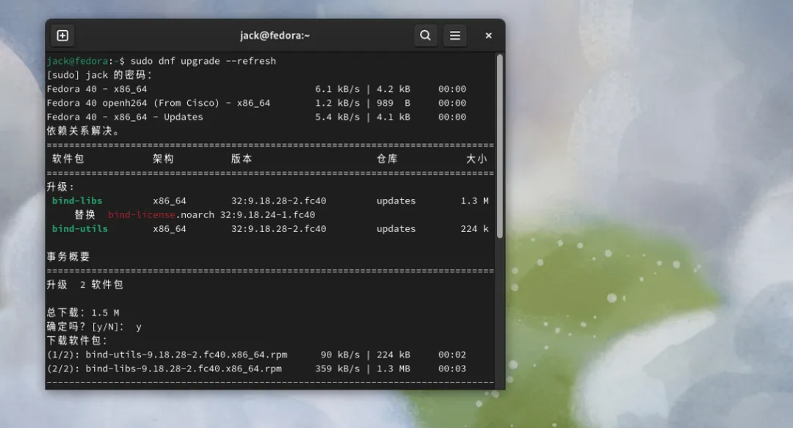Click 'Fedora 40 openh264 (From Cisco)' line
The image size is (793, 428).
[x=256, y=103]
